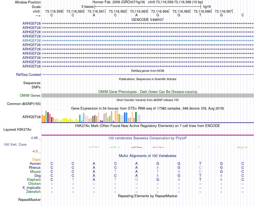Click the Common dbSNP(155) track label

pos(24,104)
